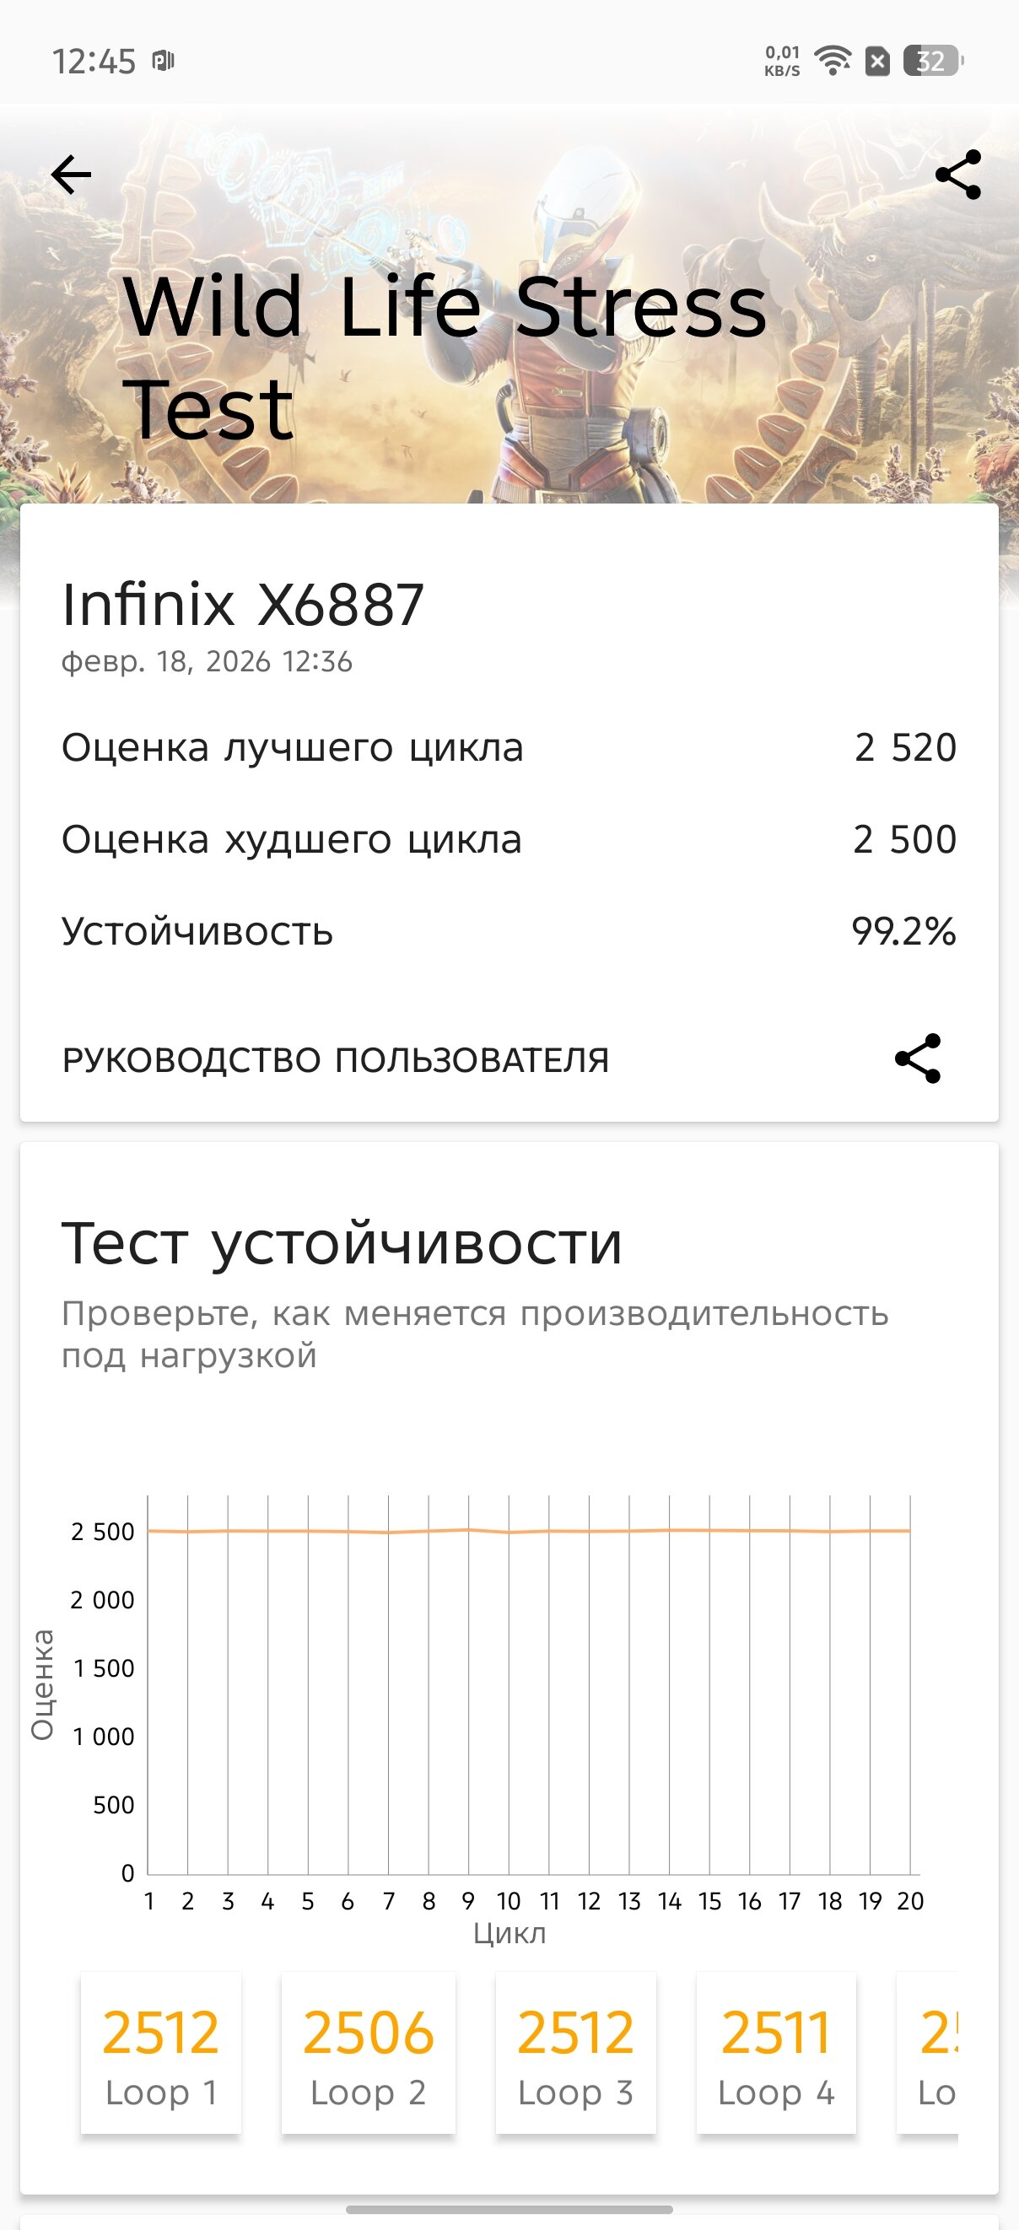This screenshot has height=2230, width=1019.
Task: Tap the 99.2% stability value
Action: point(903,931)
